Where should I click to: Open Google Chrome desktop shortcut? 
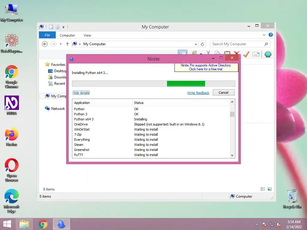point(12,77)
